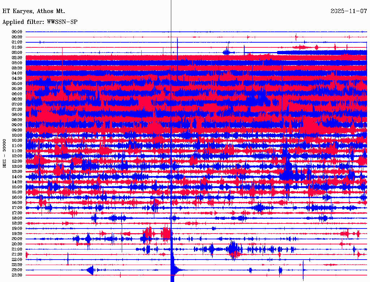
Task: Select the 10:30 time label
Action: (17, 141)
